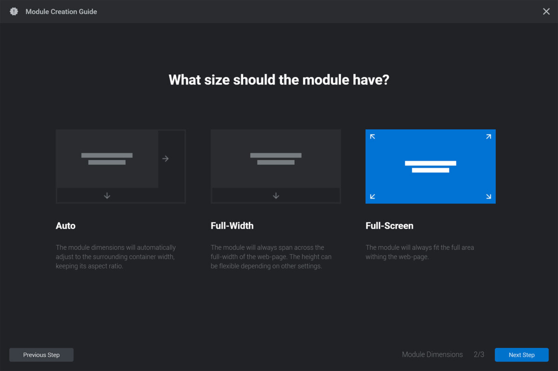The width and height of the screenshot is (558, 371).
Task: Click the down arrow under the Auto preview
Action: tap(106, 195)
